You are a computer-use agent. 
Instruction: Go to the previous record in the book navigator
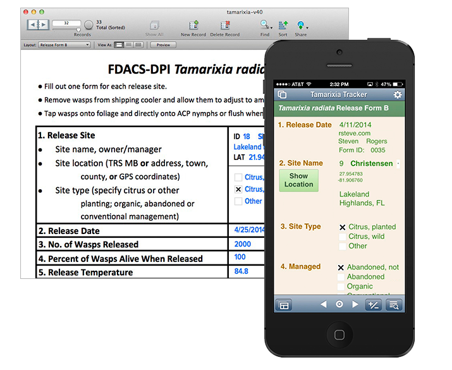(33, 25)
